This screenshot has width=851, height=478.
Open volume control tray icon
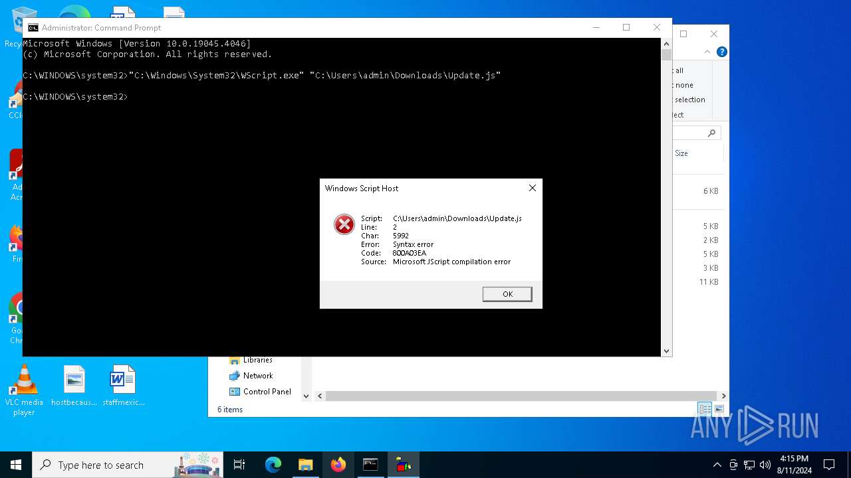[765, 465]
